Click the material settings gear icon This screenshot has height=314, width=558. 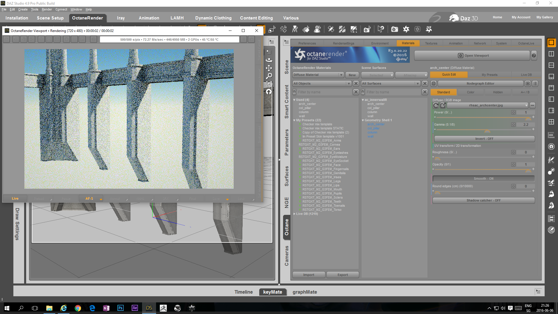pos(433,83)
